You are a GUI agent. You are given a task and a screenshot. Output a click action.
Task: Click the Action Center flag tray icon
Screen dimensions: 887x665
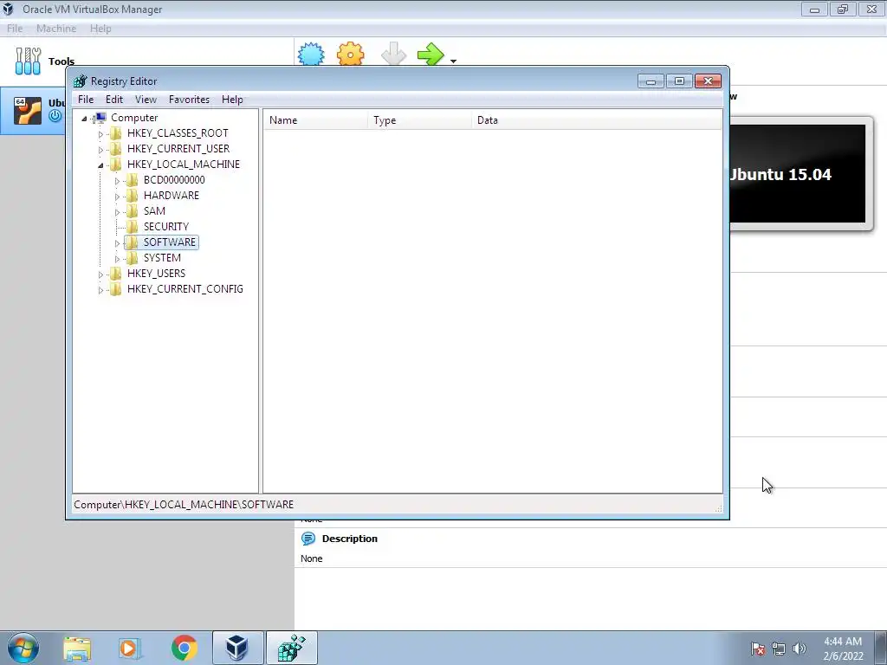758,649
